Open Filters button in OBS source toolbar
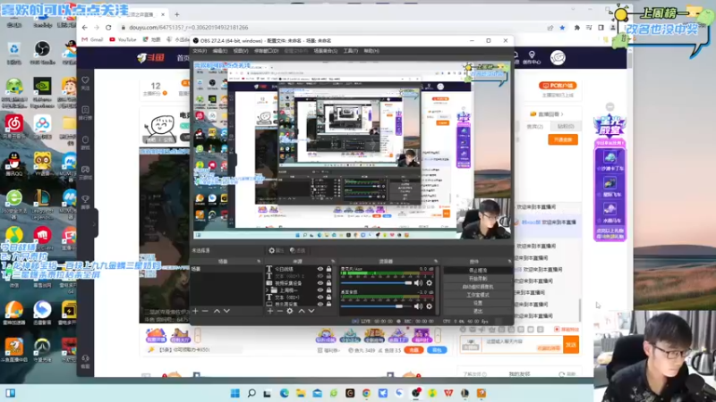Viewport: 716px width, 402px height. tap(298, 250)
